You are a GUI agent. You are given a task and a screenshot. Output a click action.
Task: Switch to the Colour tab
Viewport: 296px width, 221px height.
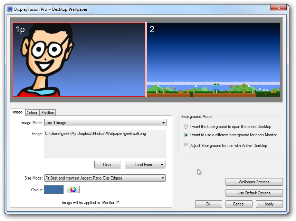tap(32, 113)
